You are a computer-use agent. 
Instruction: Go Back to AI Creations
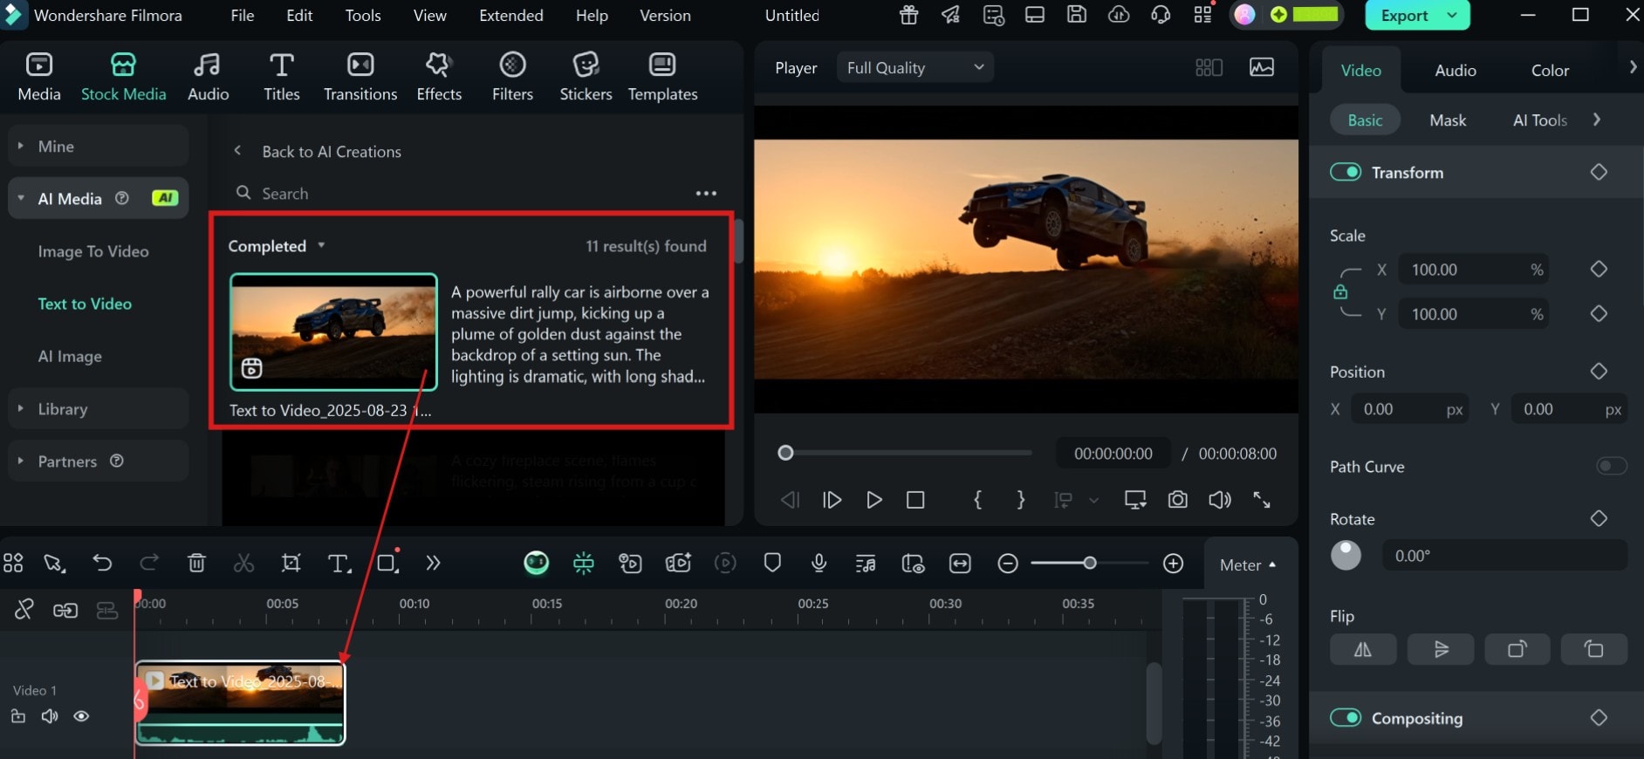point(317,151)
